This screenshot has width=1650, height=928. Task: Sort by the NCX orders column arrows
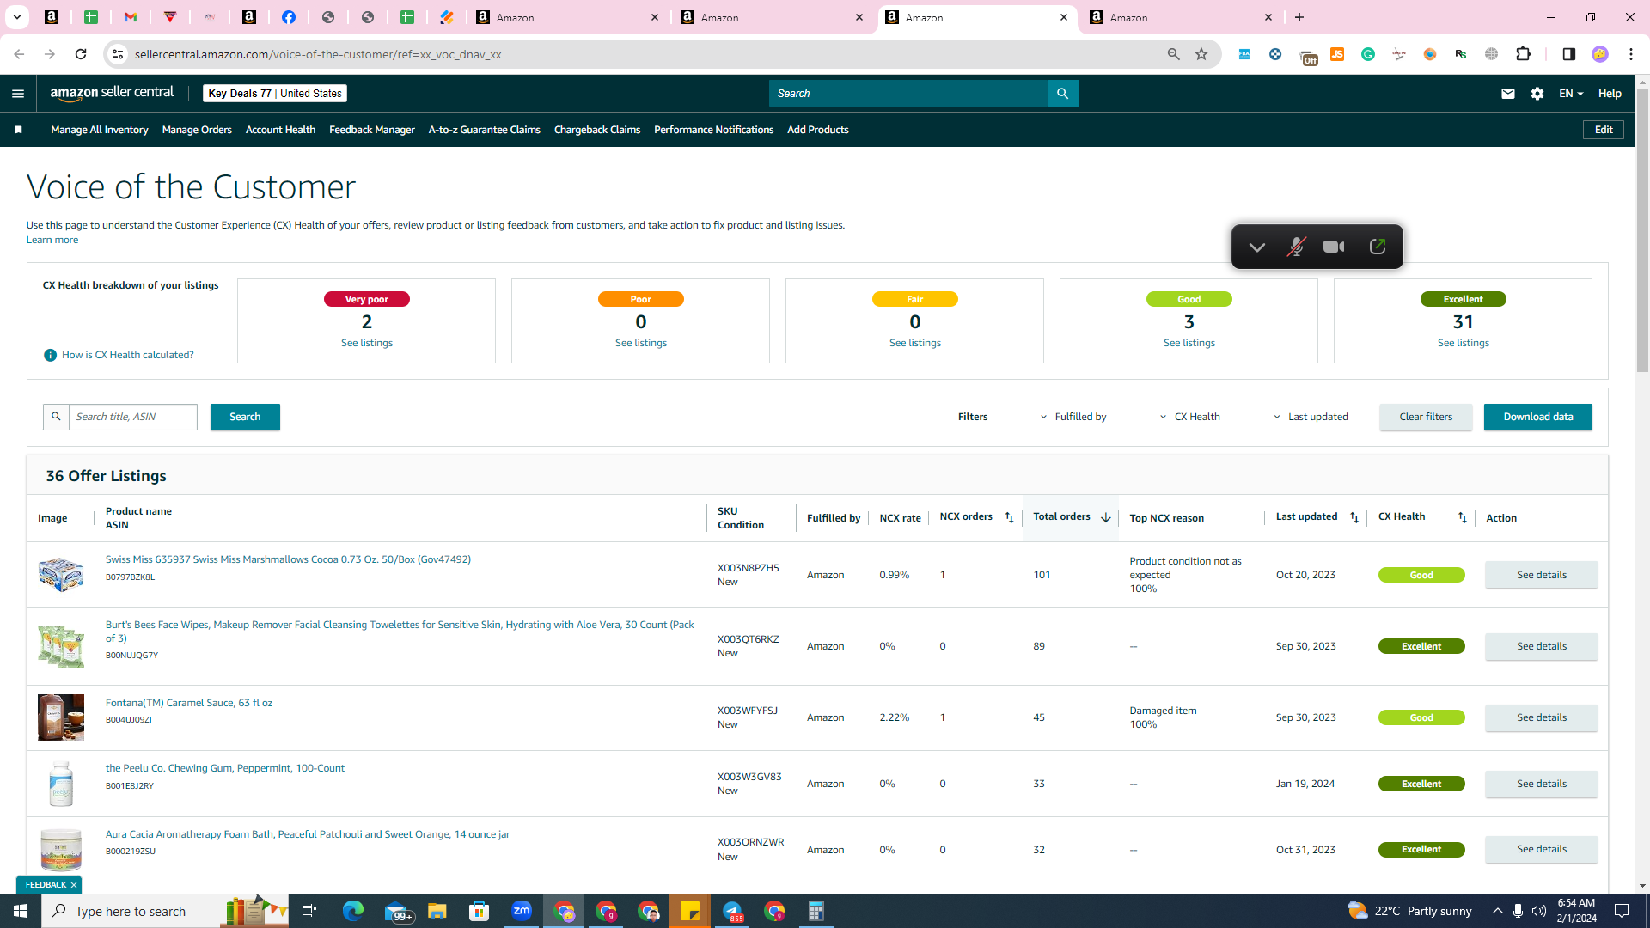point(1010,517)
